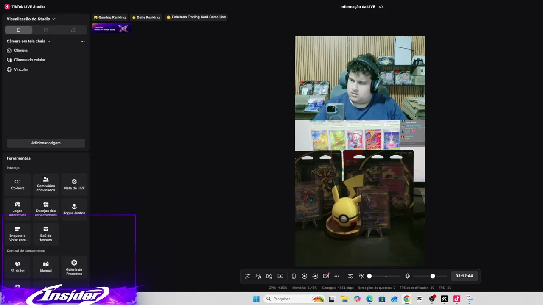The height and width of the screenshot is (305, 543).
Task: Expand the Visualização do Studio dropdown
Action: [x=31, y=19]
